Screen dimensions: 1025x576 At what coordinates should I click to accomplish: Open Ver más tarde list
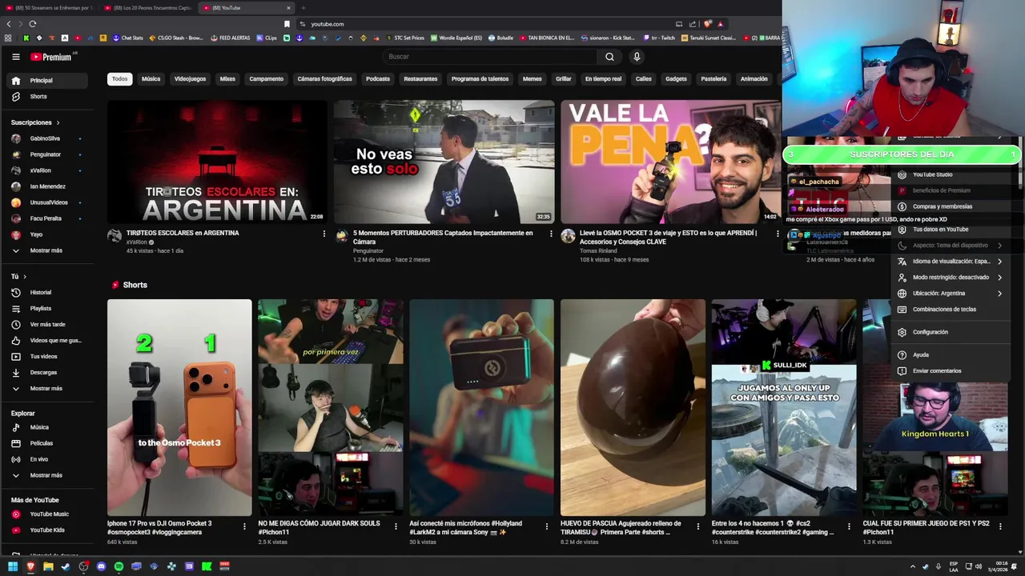pos(46,324)
